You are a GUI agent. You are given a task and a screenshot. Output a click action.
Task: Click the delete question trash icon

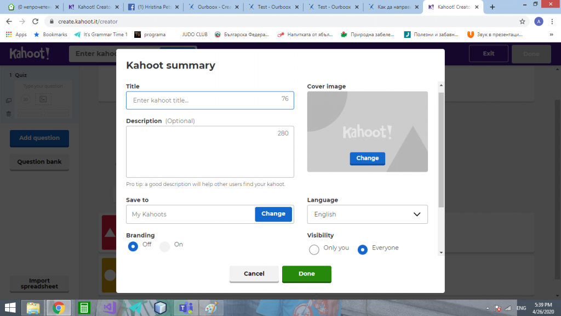[9, 114]
